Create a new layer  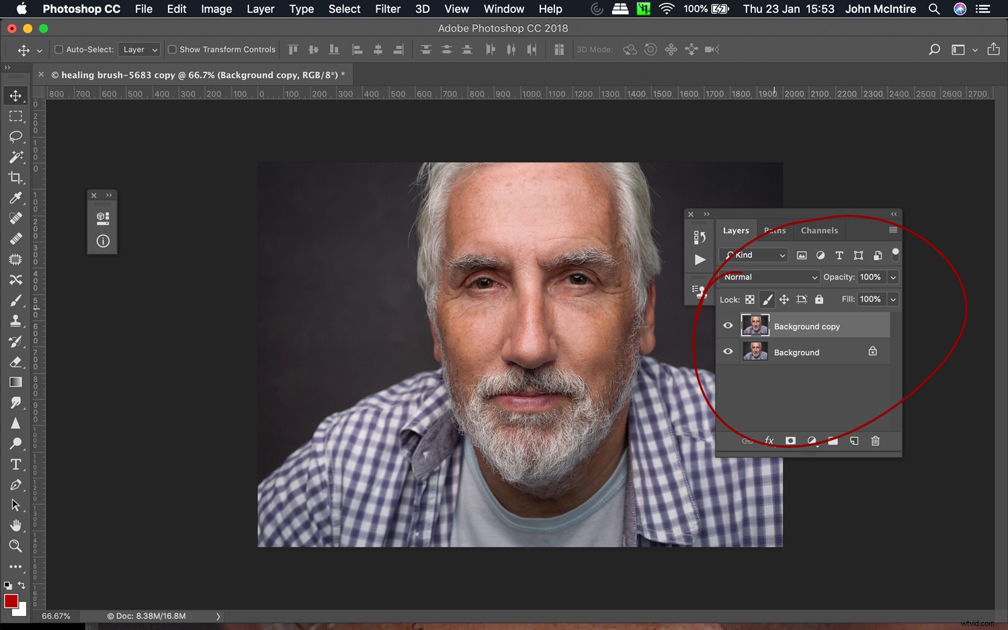(853, 441)
